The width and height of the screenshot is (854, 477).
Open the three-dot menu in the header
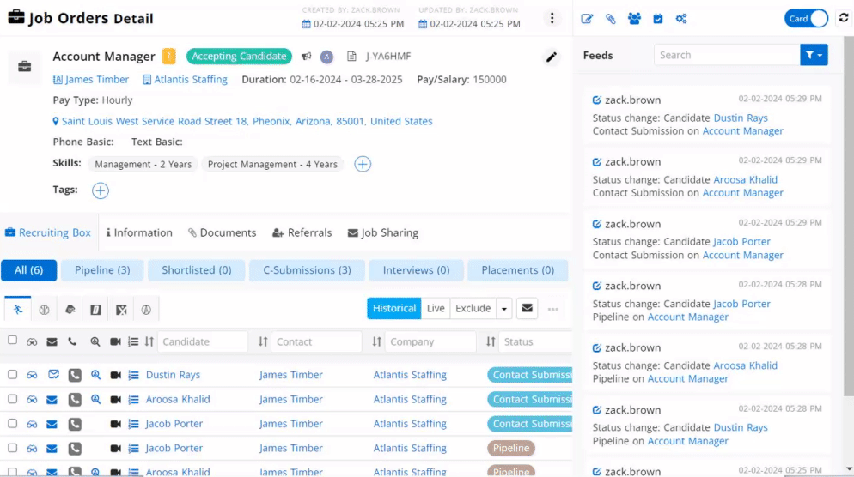552,18
